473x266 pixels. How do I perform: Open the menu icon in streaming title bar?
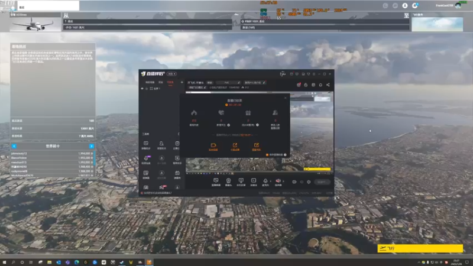coord(314,74)
